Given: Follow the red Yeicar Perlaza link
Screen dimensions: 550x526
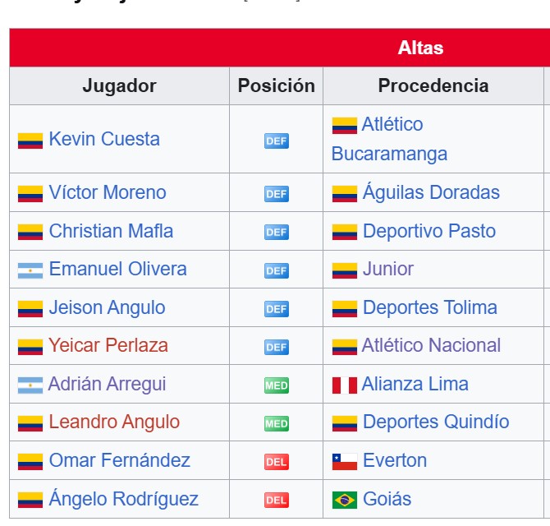Looking at the screenshot, I should click(108, 345).
